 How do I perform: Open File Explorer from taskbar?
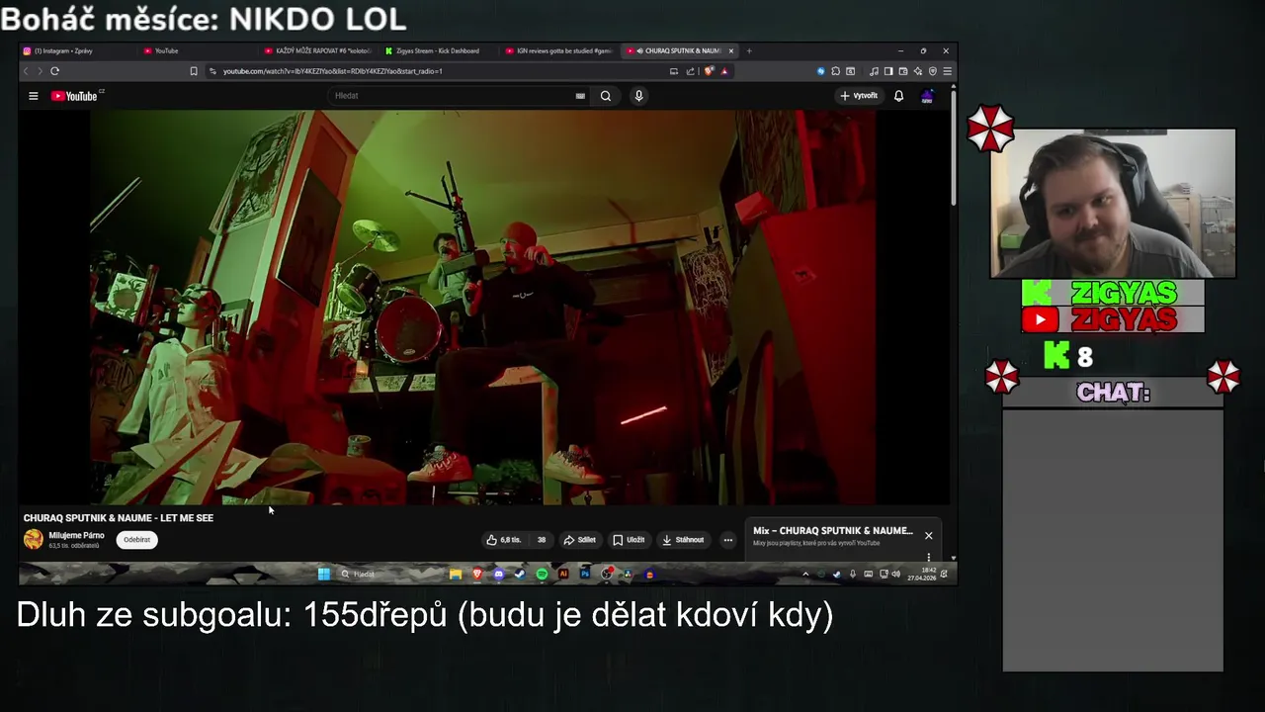(456, 574)
